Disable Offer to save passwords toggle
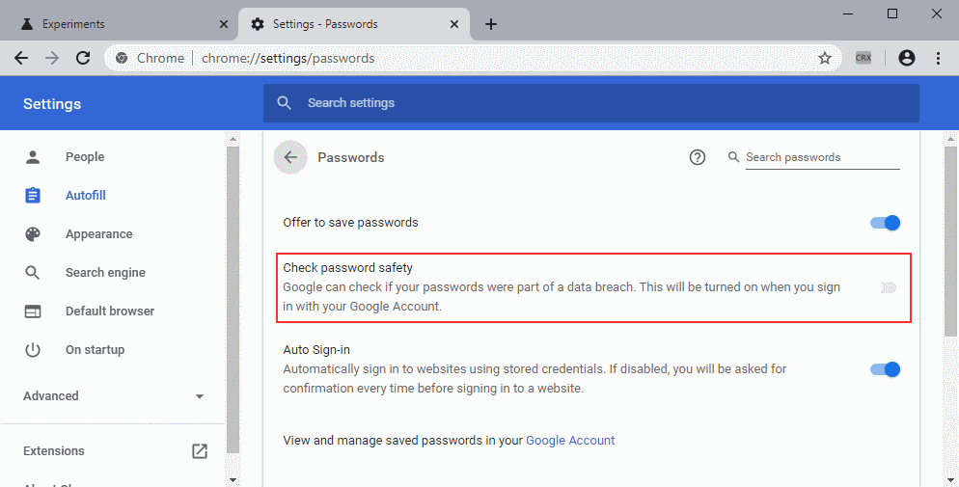Viewport: 959px width, 487px height. point(885,223)
